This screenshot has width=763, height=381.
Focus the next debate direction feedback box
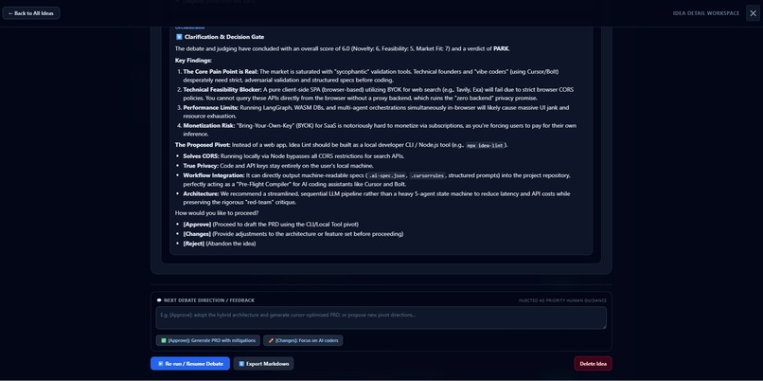381,317
